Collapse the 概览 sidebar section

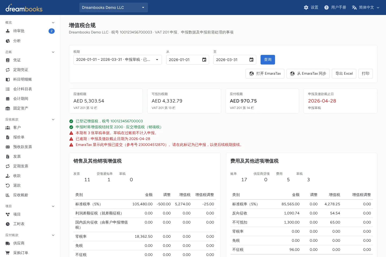(53, 22)
